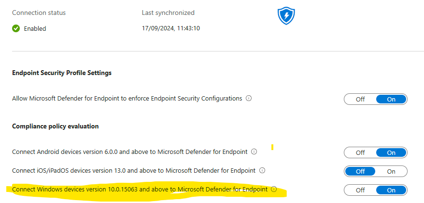
Task: Select On for Endpoint Security Configurations toggle
Action: click(x=391, y=99)
